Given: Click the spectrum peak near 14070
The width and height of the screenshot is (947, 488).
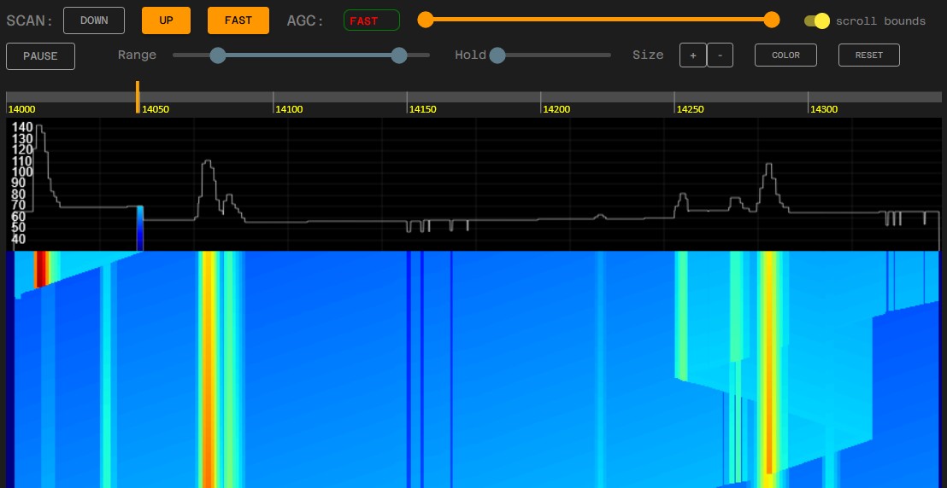Looking at the screenshot, I should (x=206, y=163).
